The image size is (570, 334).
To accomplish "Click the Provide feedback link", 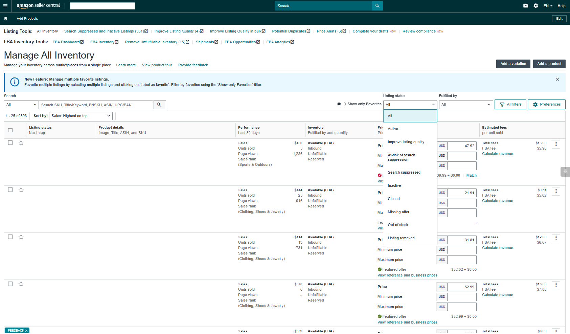I will [193, 65].
